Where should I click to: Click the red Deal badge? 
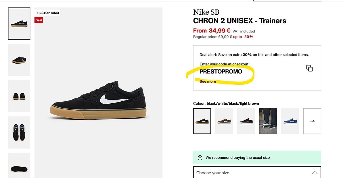click(39, 20)
